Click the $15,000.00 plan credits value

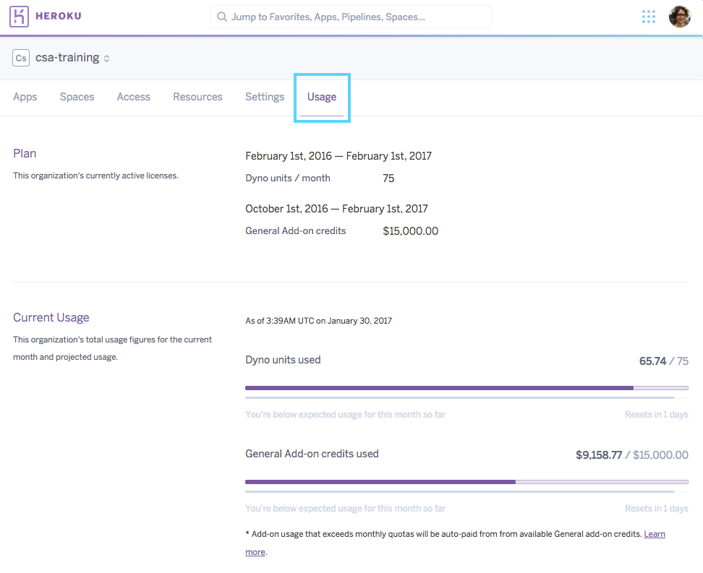(410, 231)
